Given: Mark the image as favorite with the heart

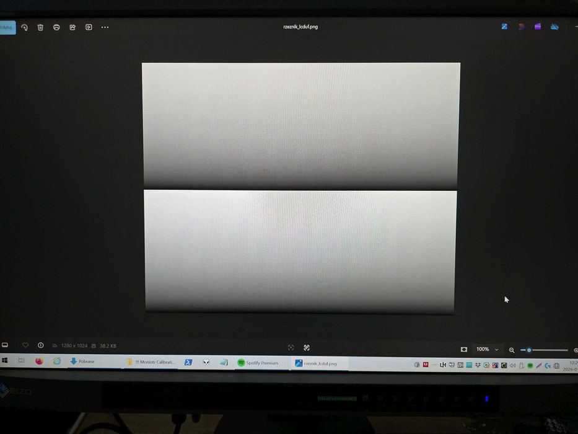Looking at the screenshot, I should tap(25, 345).
